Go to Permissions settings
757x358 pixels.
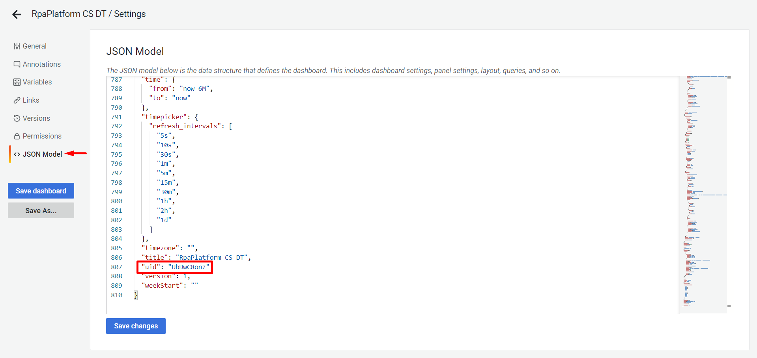(42, 136)
